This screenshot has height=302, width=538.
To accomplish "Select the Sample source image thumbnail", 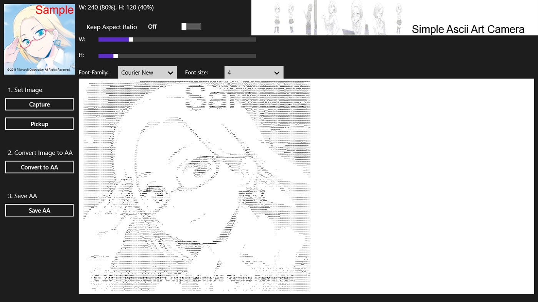I will 39,38.
